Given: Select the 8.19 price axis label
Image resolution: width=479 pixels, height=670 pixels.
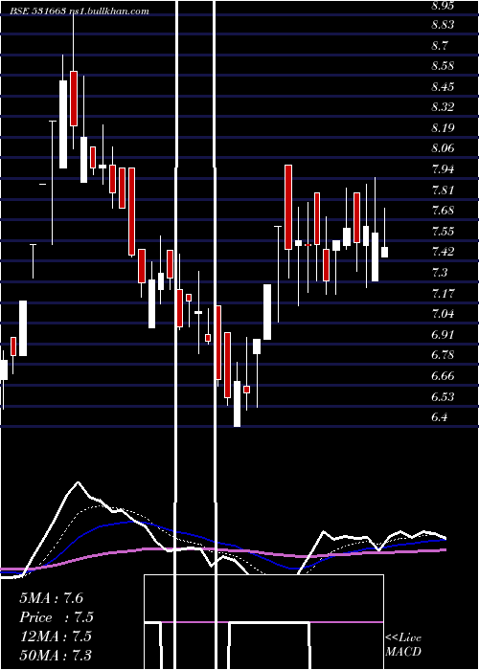Looking at the screenshot, I should pyautogui.click(x=443, y=127).
